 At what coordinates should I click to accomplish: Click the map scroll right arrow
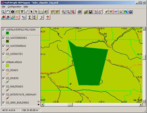141,104
